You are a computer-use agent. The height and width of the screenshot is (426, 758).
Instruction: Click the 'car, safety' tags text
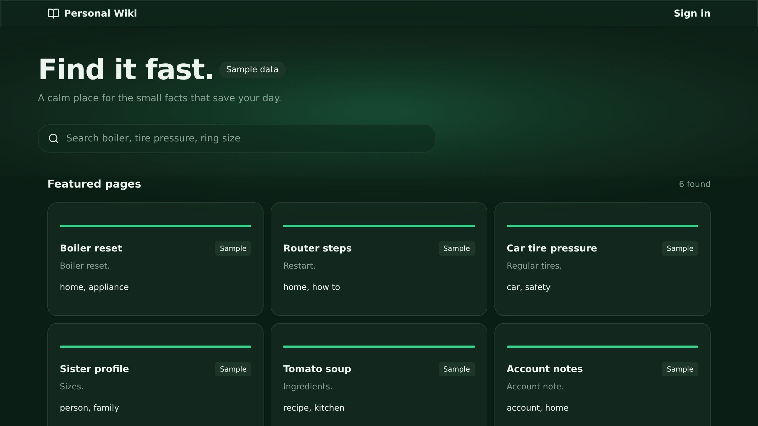pyautogui.click(x=529, y=287)
